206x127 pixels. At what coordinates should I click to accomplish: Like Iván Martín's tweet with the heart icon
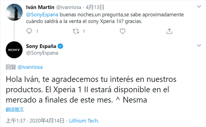pos(123,31)
